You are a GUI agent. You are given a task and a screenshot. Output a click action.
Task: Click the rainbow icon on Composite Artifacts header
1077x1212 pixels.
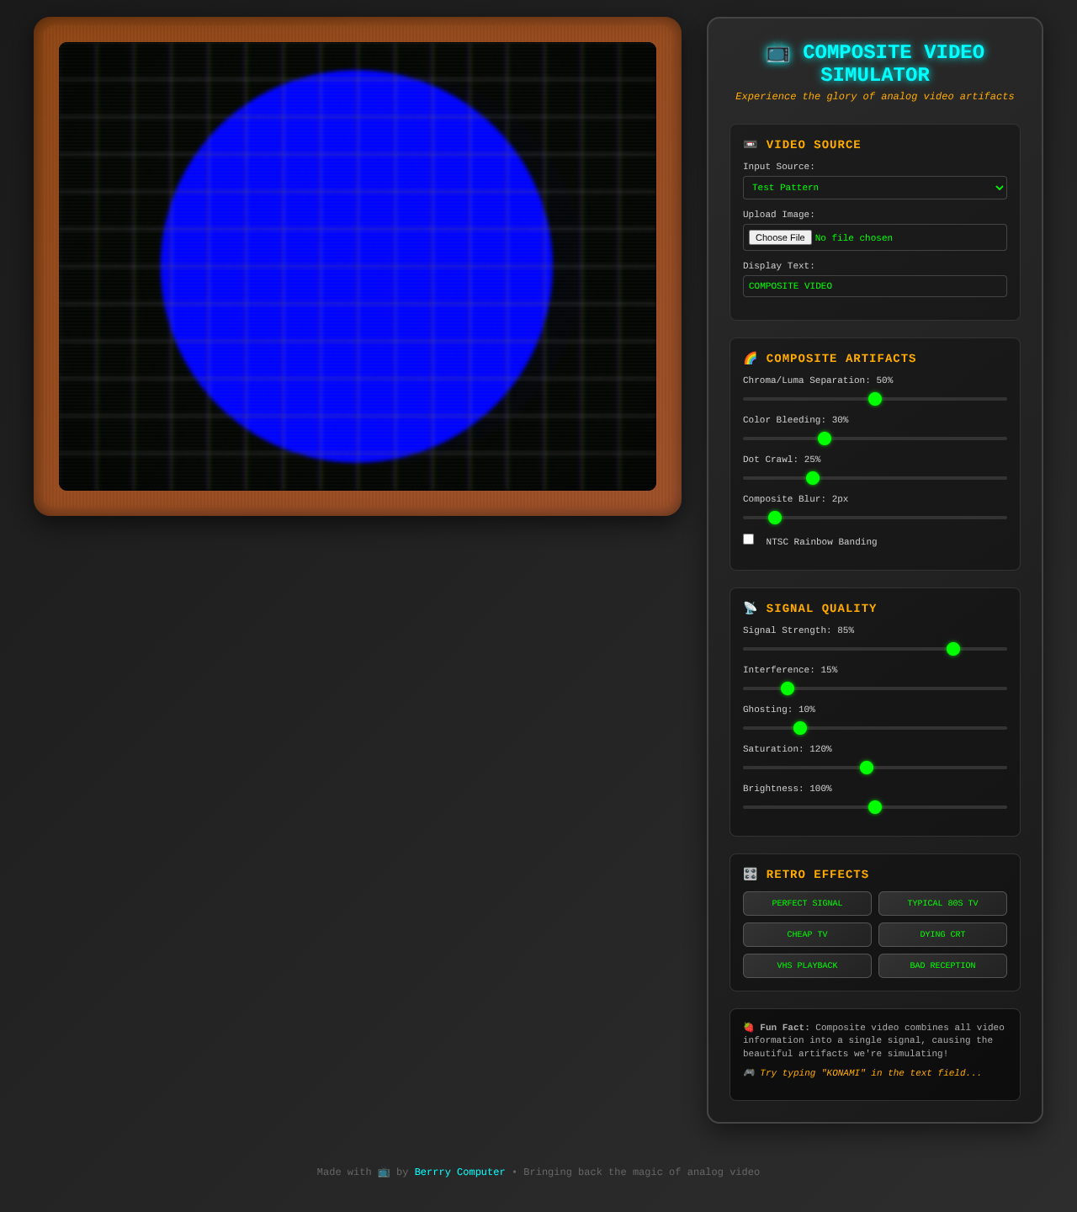coord(750,357)
